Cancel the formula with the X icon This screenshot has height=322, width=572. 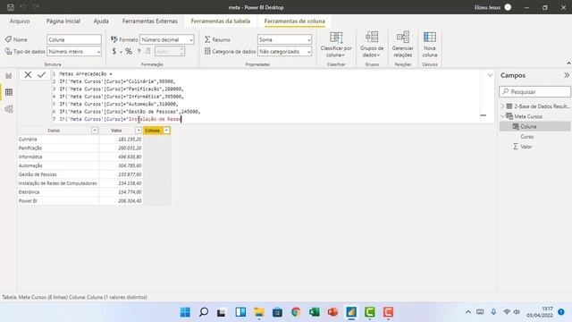click(x=28, y=75)
